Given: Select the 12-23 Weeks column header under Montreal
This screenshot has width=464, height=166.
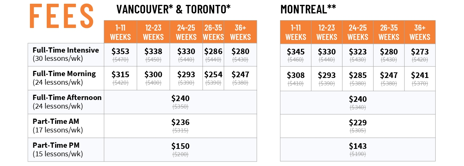Looking at the screenshot, I should (326, 32).
